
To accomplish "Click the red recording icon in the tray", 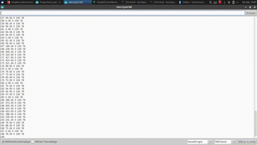I will (x=220, y=2).
